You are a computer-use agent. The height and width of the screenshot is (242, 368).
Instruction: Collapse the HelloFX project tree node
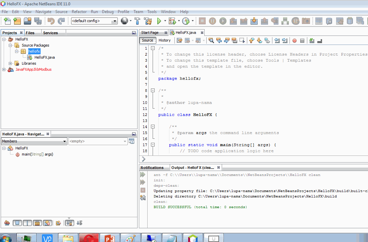(x=4, y=40)
